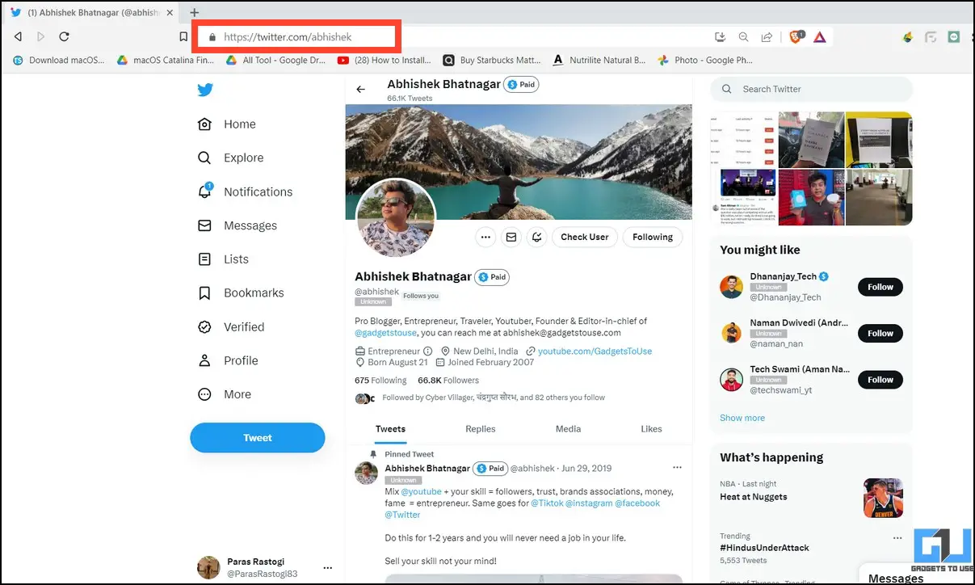This screenshot has height=585, width=975.
Task: Follow Dhananjay_Tech
Action: click(880, 287)
